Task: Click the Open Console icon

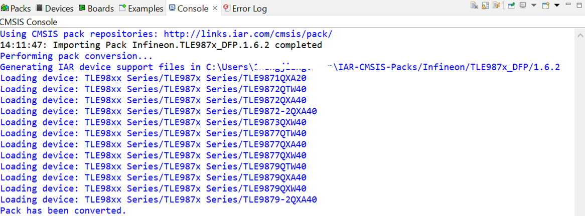Action: 546,6
